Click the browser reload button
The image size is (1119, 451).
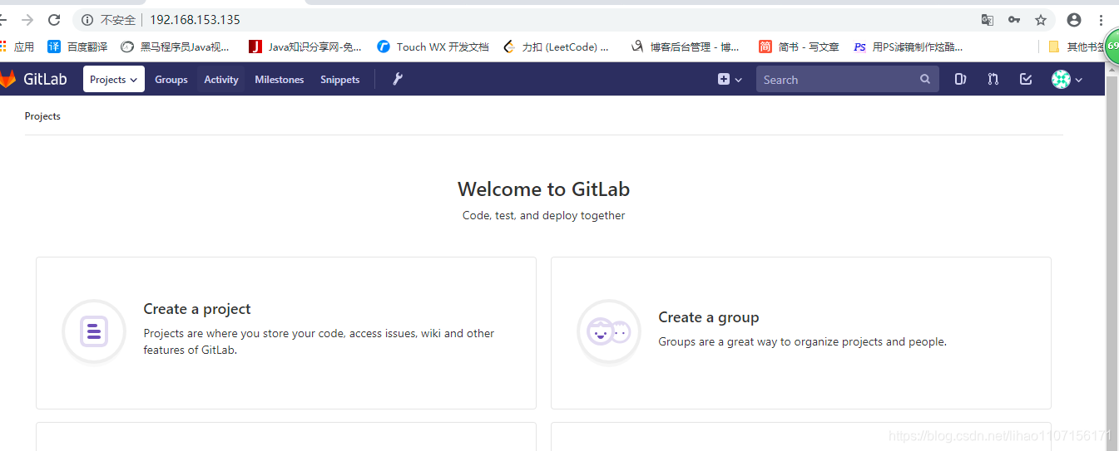[54, 20]
